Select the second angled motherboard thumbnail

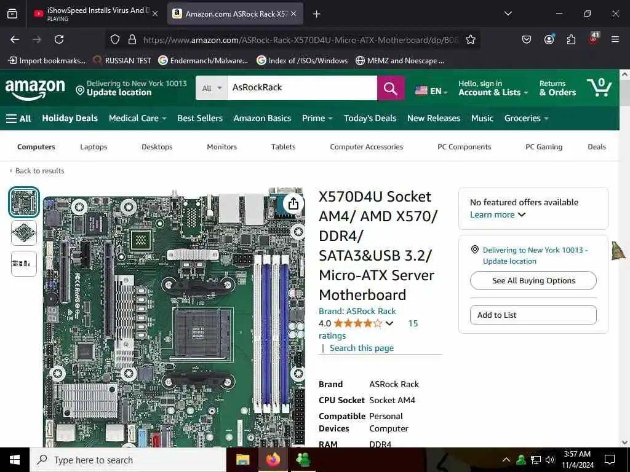point(24,233)
